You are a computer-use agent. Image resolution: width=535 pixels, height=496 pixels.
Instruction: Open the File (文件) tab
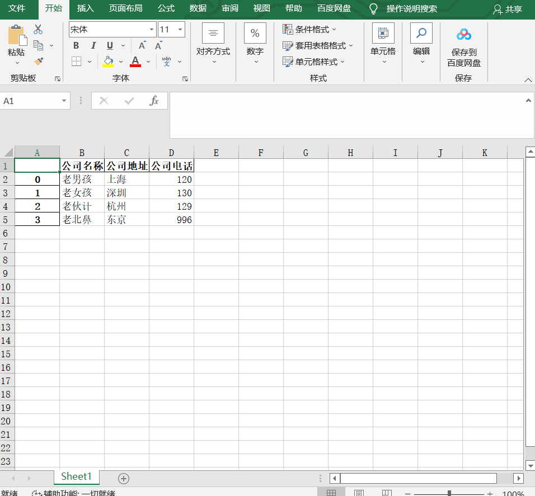click(x=17, y=8)
